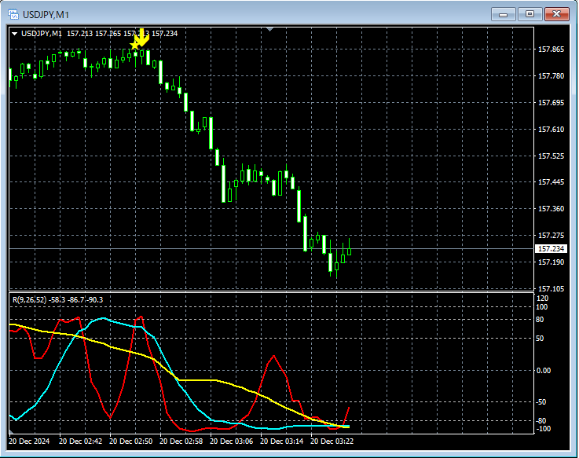Click the yellow star marker on the candle
Screen dimensions: 579x458
pos(135,46)
